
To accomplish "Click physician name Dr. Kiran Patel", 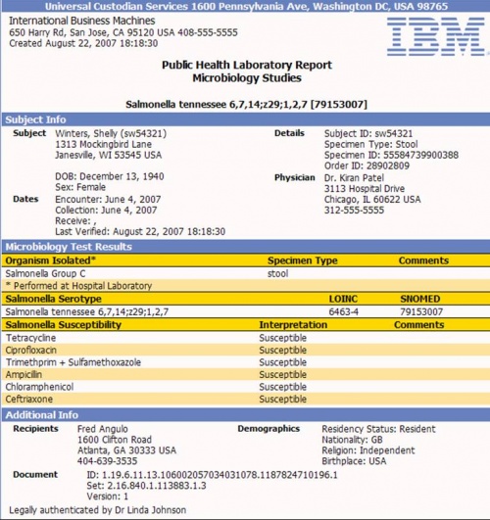I will click(354, 178).
